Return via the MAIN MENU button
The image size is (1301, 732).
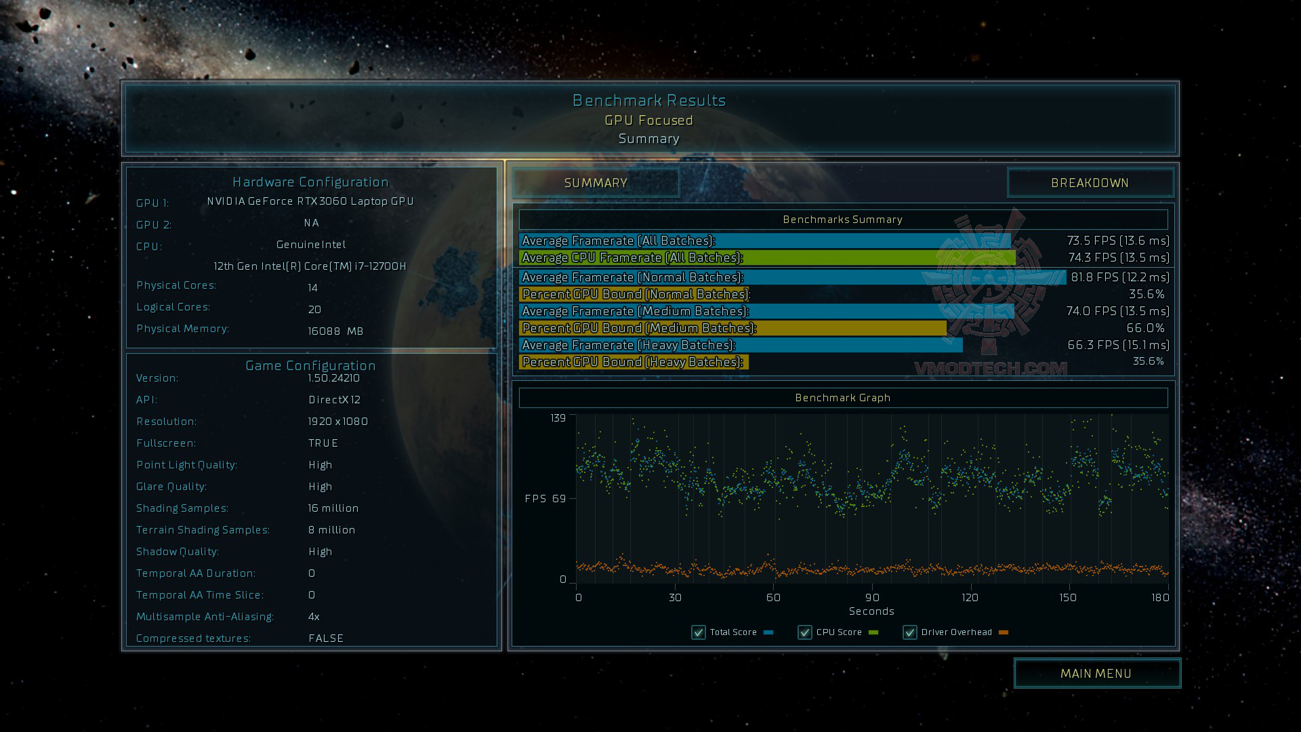[x=1096, y=673]
